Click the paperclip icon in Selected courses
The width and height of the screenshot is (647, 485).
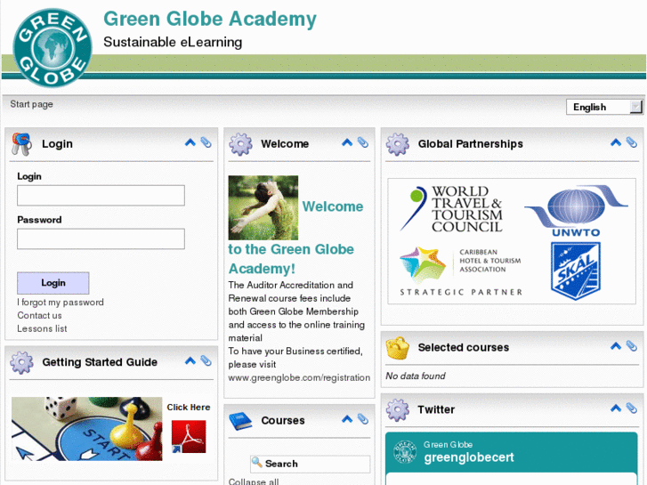(x=631, y=346)
